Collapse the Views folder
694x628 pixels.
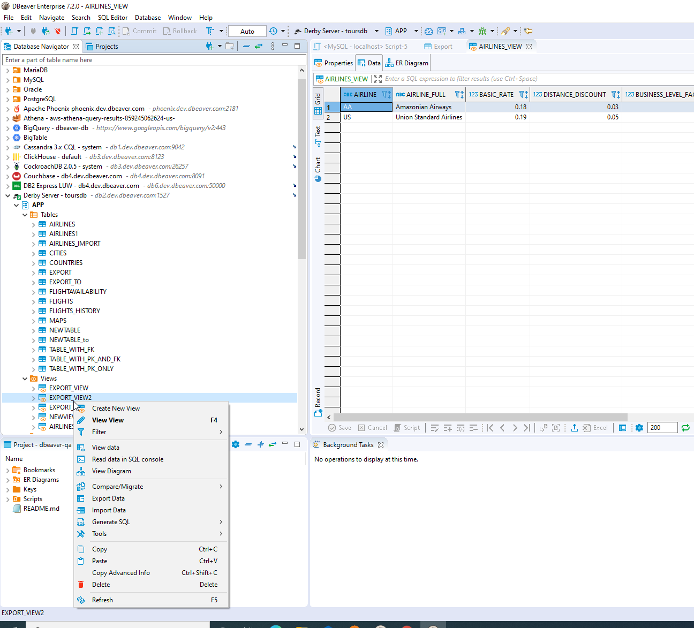(x=25, y=379)
